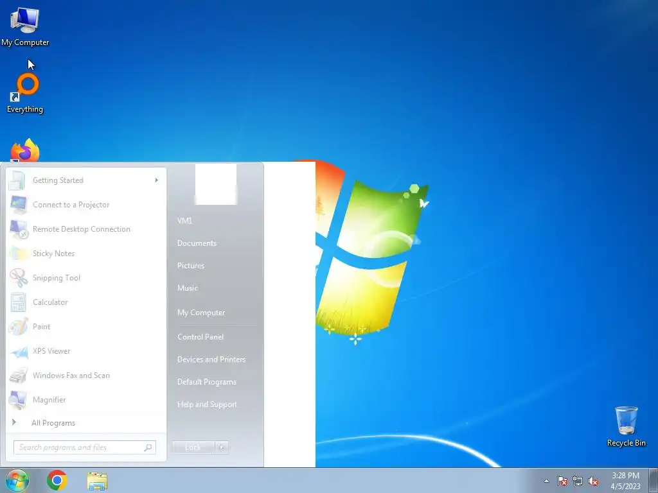658x493 pixels.
Task: Click the Windows Fax and Scan label
Action: pyautogui.click(x=71, y=375)
